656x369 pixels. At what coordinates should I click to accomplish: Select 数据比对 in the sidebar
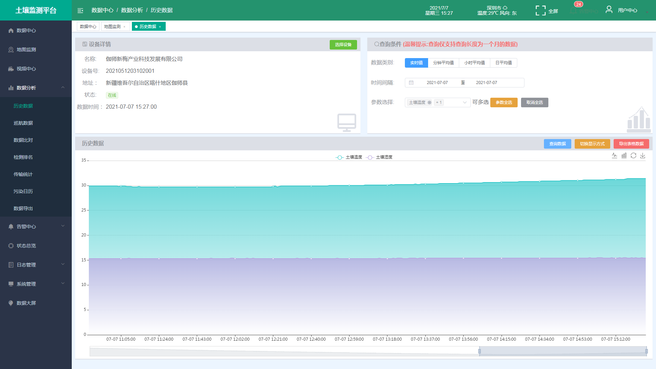[x=36, y=140]
